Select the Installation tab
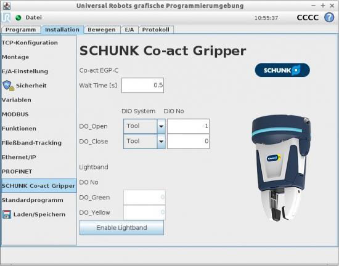This screenshot has width=339, height=266. [62, 30]
